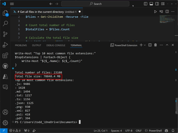Switch to the PROBLEMS panel tab
The image size is (178, 133).
point(21,45)
